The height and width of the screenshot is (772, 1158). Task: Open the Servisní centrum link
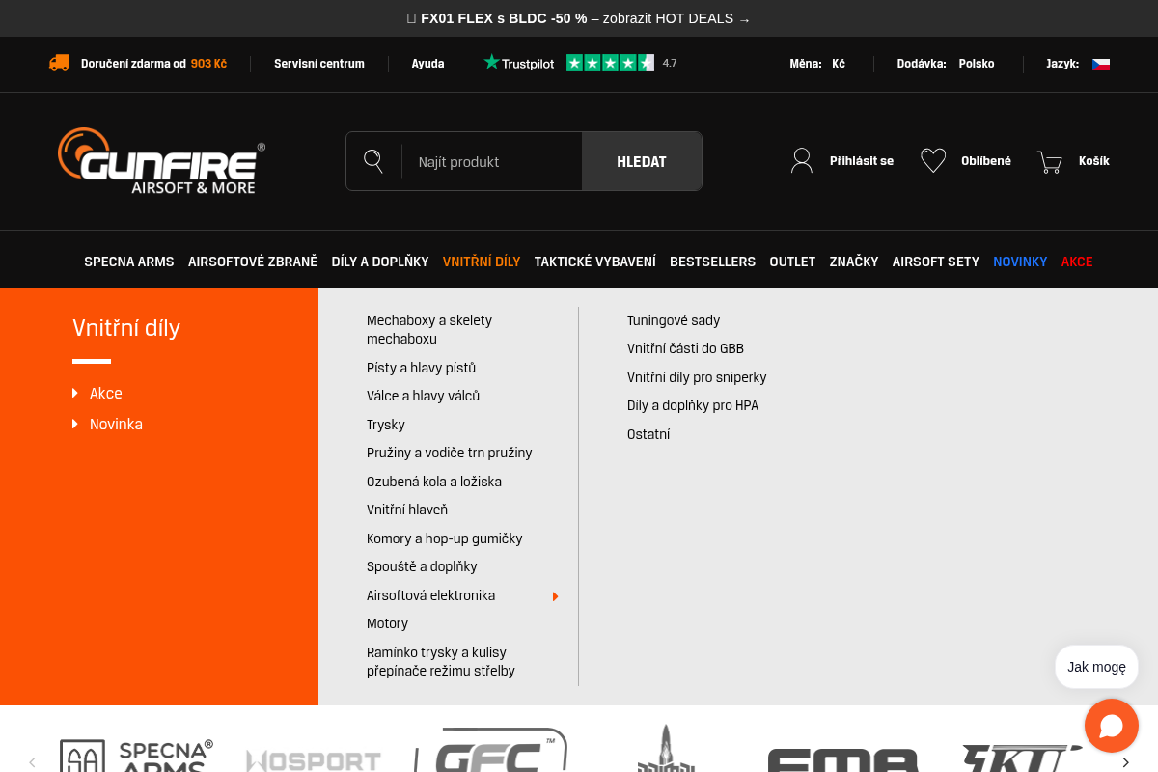click(319, 64)
